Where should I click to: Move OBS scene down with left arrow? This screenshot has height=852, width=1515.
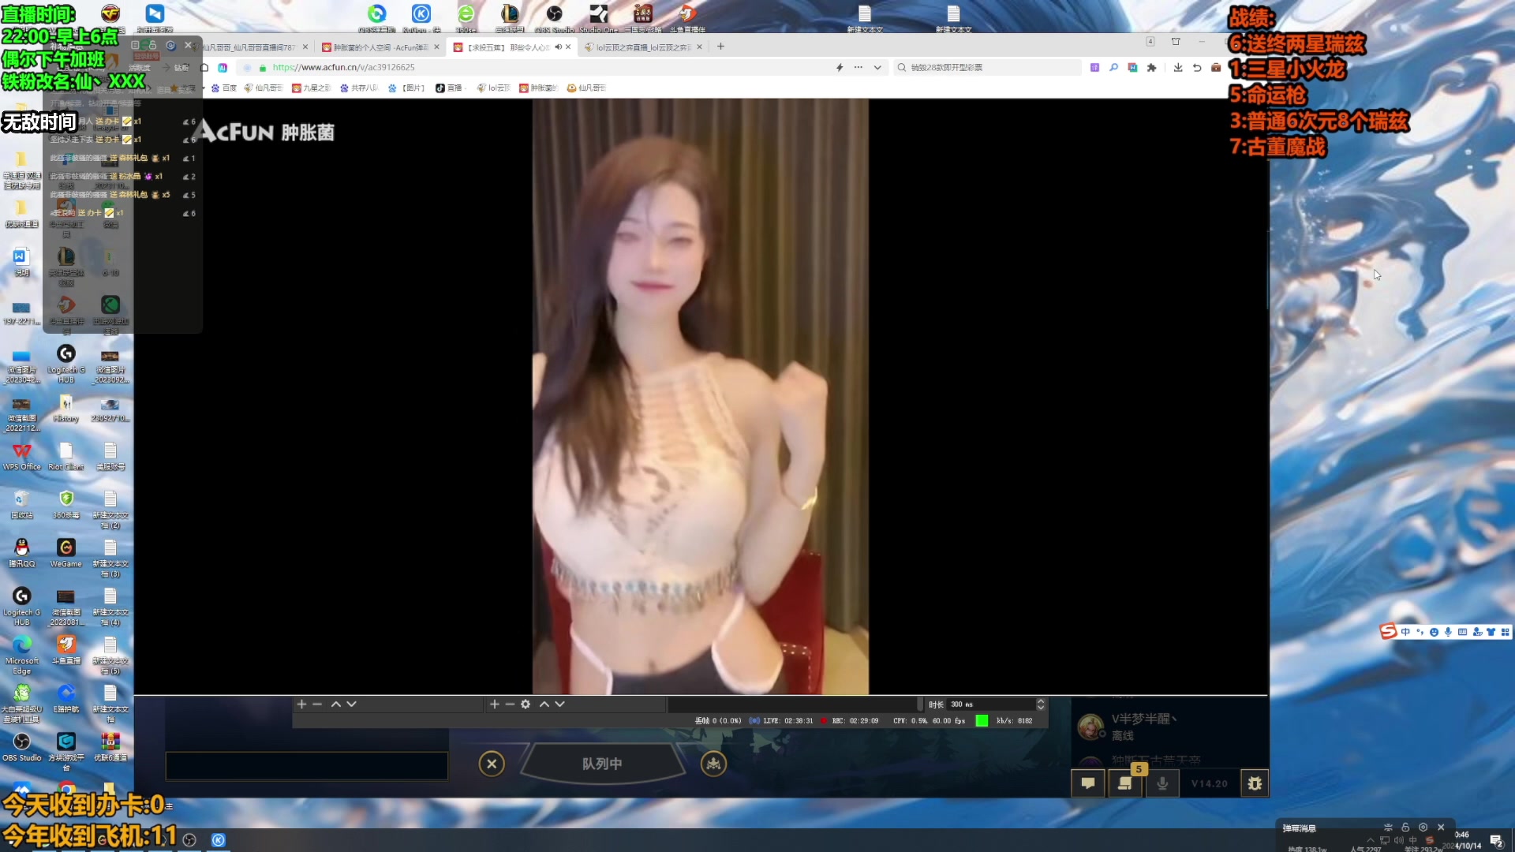coord(352,704)
